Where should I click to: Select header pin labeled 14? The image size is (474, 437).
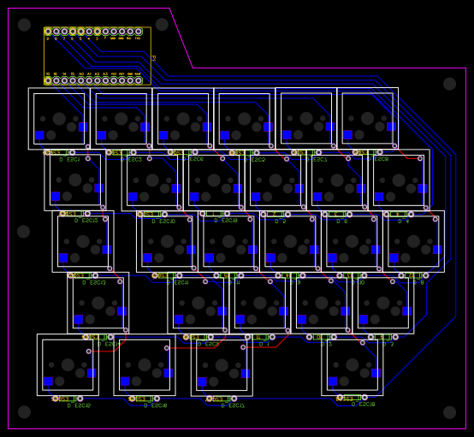click(x=64, y=80)
